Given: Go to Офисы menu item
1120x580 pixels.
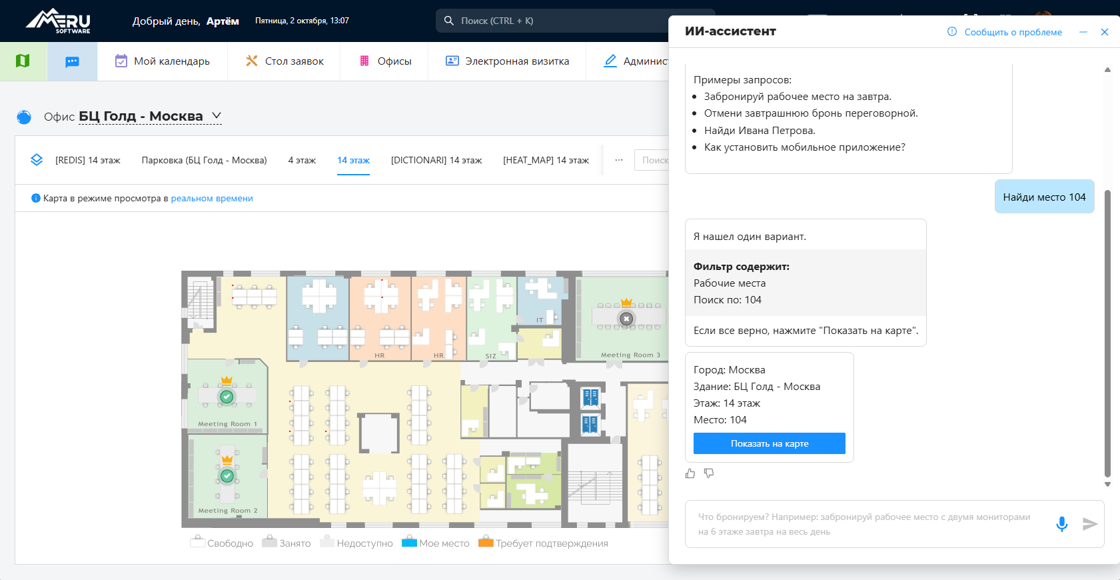Looking at the screenshot, I should 385,61.
